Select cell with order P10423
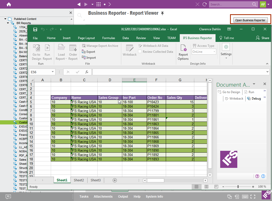Viewport: 272px width, 201px height. 156,102
